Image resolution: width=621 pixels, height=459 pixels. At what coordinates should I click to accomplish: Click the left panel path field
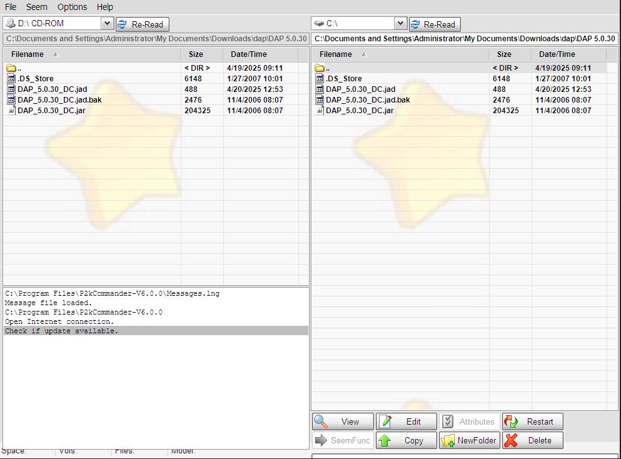(x=156, y=39)
